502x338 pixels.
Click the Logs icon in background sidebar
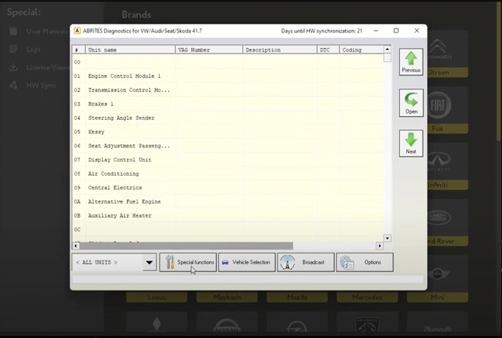[x=13, y=49]
